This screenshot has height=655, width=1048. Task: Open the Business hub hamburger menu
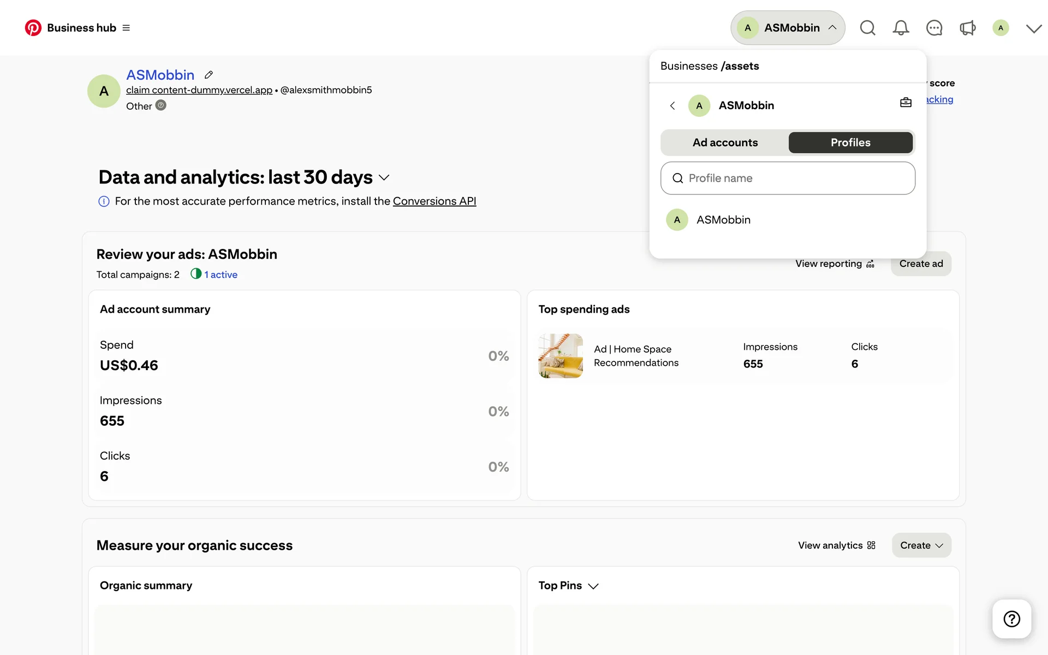126,28
